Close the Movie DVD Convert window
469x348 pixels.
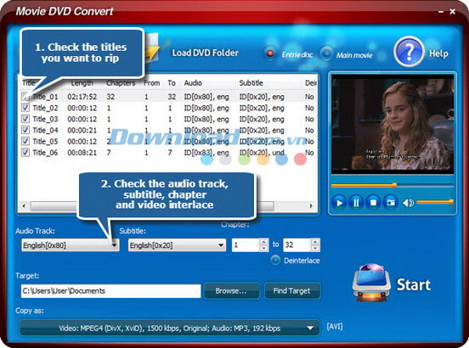point(453,12)
